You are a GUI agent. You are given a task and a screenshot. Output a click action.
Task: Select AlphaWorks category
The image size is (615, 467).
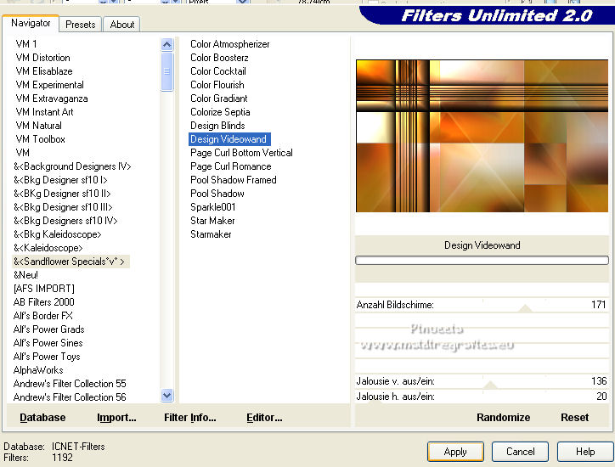click(38, 370)
